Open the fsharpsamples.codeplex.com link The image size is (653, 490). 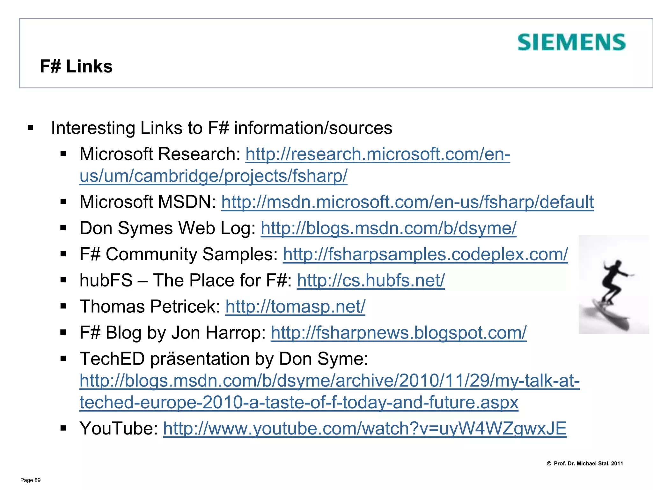425,255
